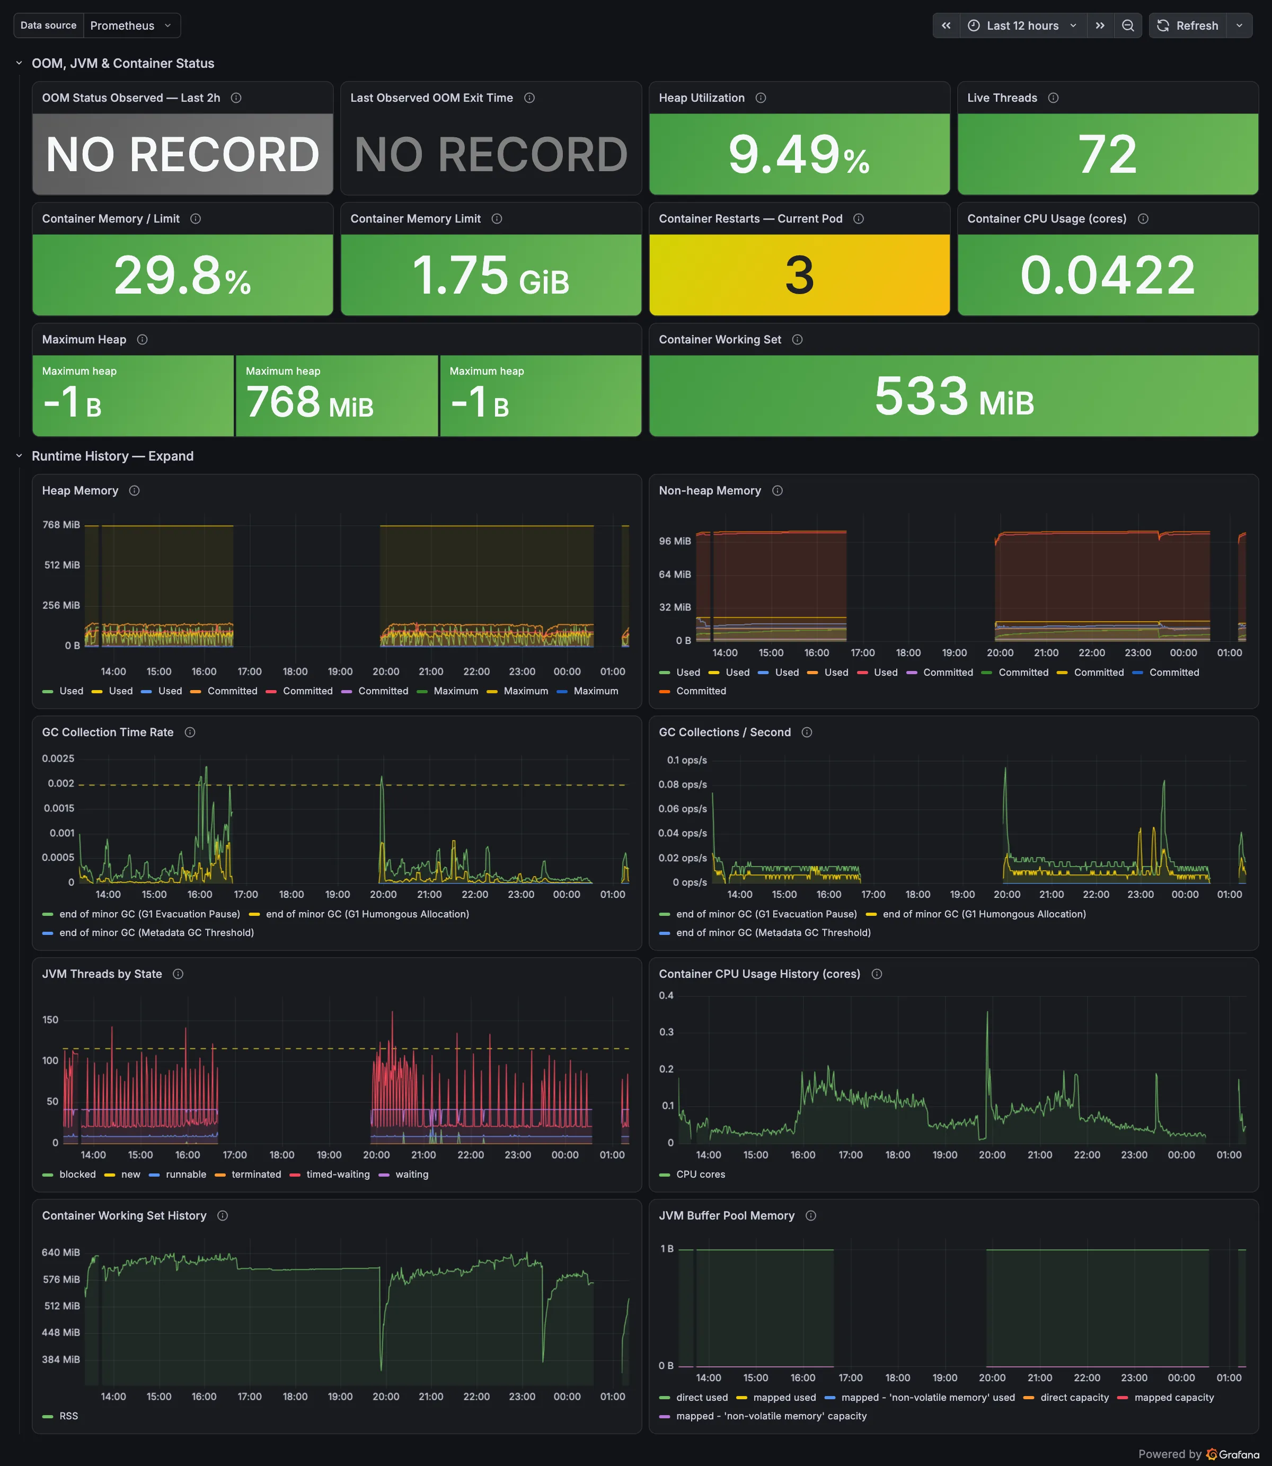Shift time range forward
This screenshot has height=1466, width=1272.
pyautogui.click(x=1100, y=25)
